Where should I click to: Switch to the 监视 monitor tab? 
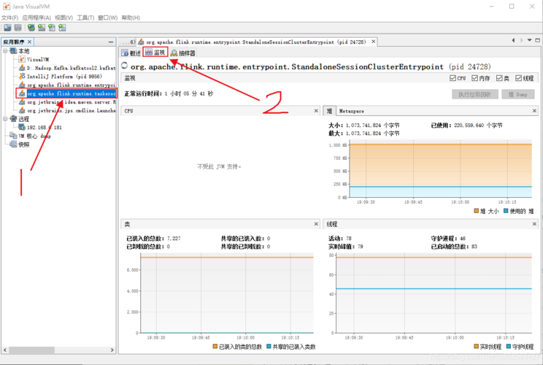point(155,53)
